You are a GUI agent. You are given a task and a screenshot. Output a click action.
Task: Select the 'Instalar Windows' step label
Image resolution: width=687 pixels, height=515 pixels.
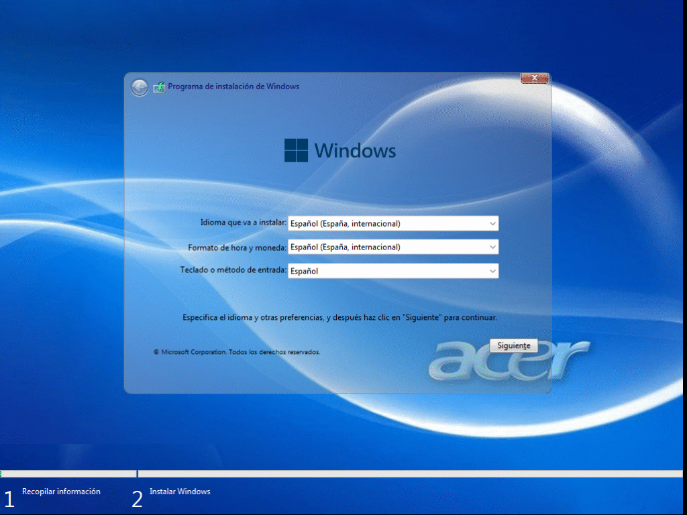point(180,492)
